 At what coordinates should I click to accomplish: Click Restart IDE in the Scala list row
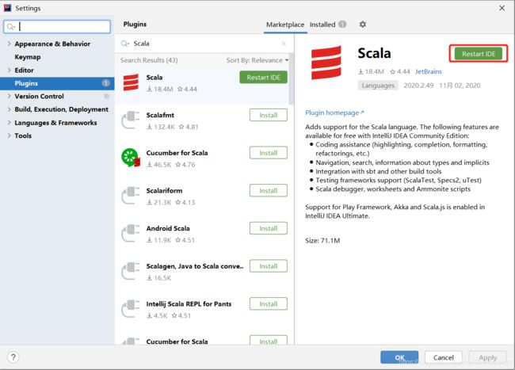(x=263, y=77)
